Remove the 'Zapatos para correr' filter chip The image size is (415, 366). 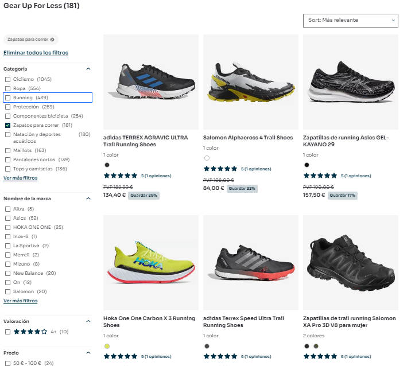(x=52, y=40)
